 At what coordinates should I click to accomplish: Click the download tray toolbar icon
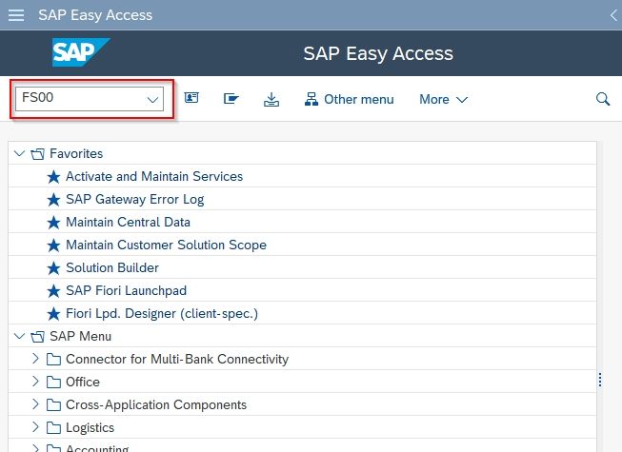coord(271,99)
